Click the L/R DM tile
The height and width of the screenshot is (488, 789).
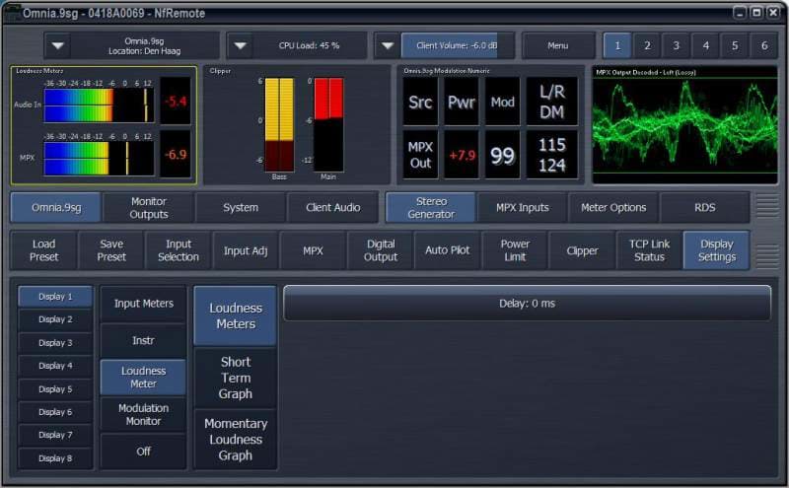[552, 103]
